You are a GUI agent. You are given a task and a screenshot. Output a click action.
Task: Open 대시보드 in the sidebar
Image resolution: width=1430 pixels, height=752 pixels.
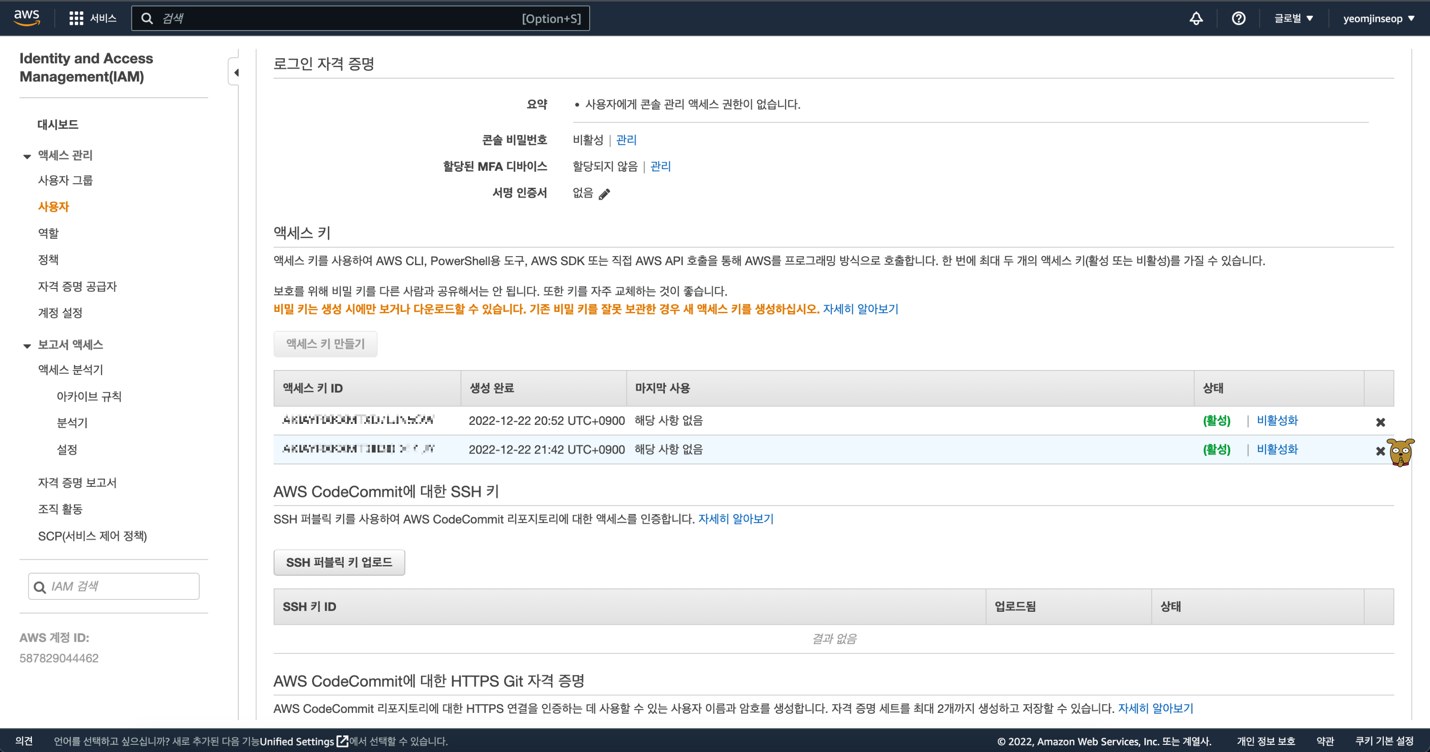coord(58,124)
